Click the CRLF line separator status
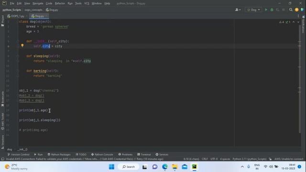This screenshot has height=172, width=306. click(205, 159)
